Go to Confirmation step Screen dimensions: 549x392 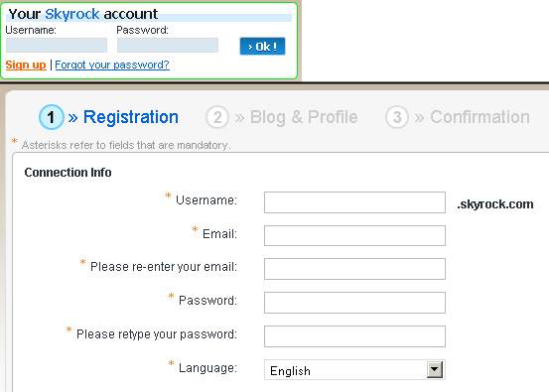click(480, 117)
